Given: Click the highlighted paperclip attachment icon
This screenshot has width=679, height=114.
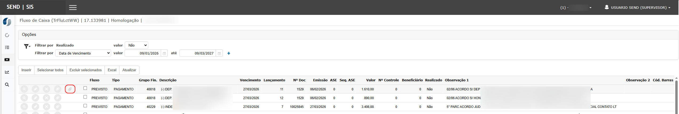Looking at the screenshot, I should tap(70, 89).
